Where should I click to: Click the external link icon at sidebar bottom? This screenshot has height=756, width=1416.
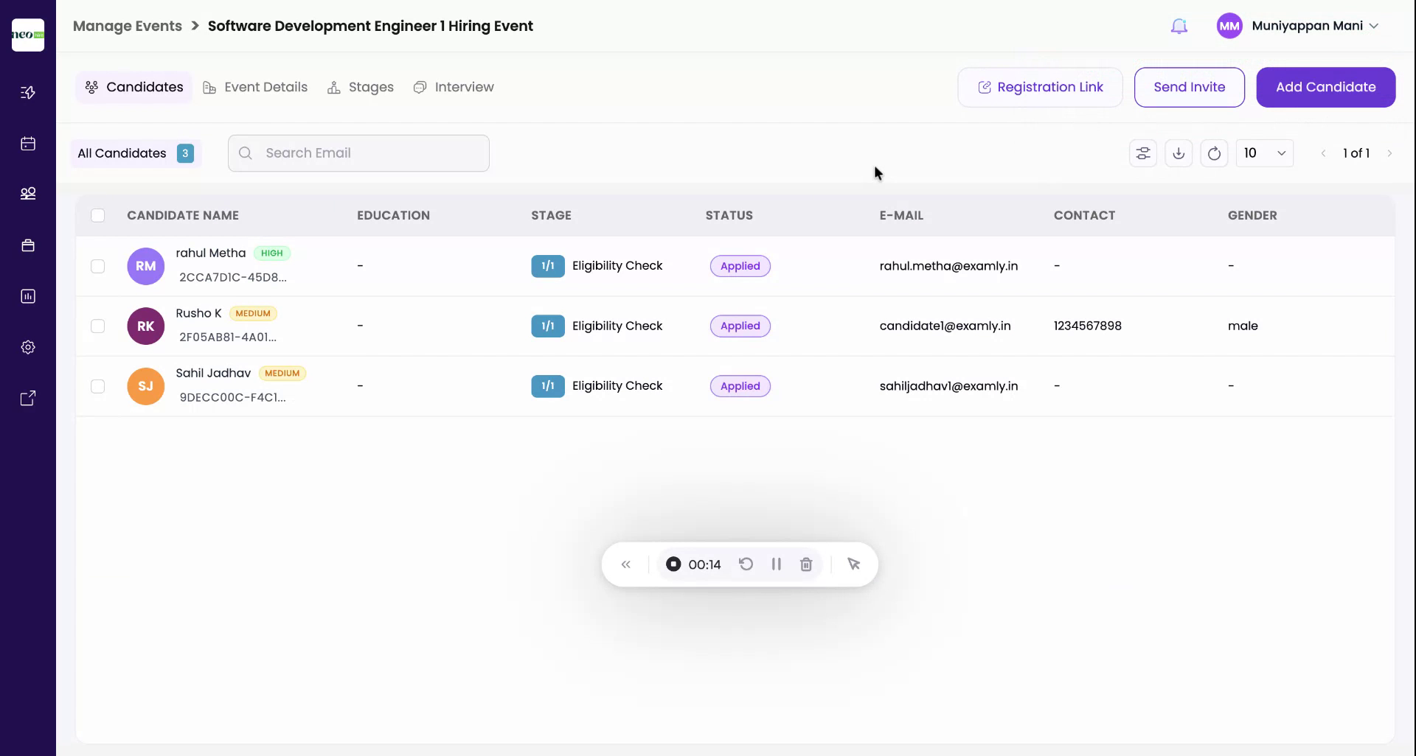point(28,397)
